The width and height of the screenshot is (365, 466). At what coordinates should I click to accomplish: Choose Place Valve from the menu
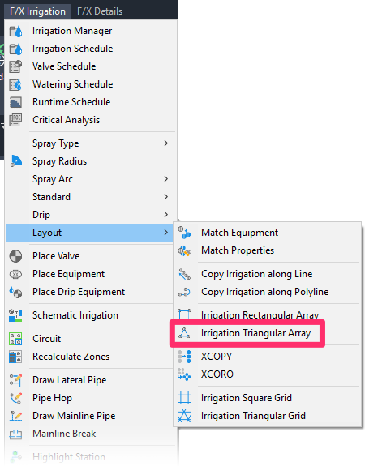[90, 256]
